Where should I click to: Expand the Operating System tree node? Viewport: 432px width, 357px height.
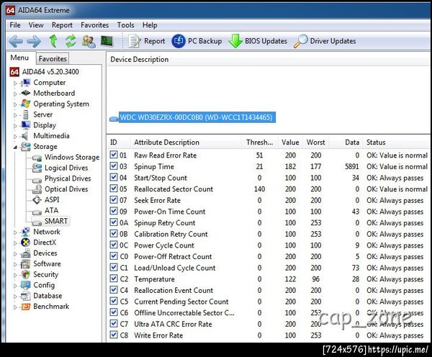click(x=15, y=104)
